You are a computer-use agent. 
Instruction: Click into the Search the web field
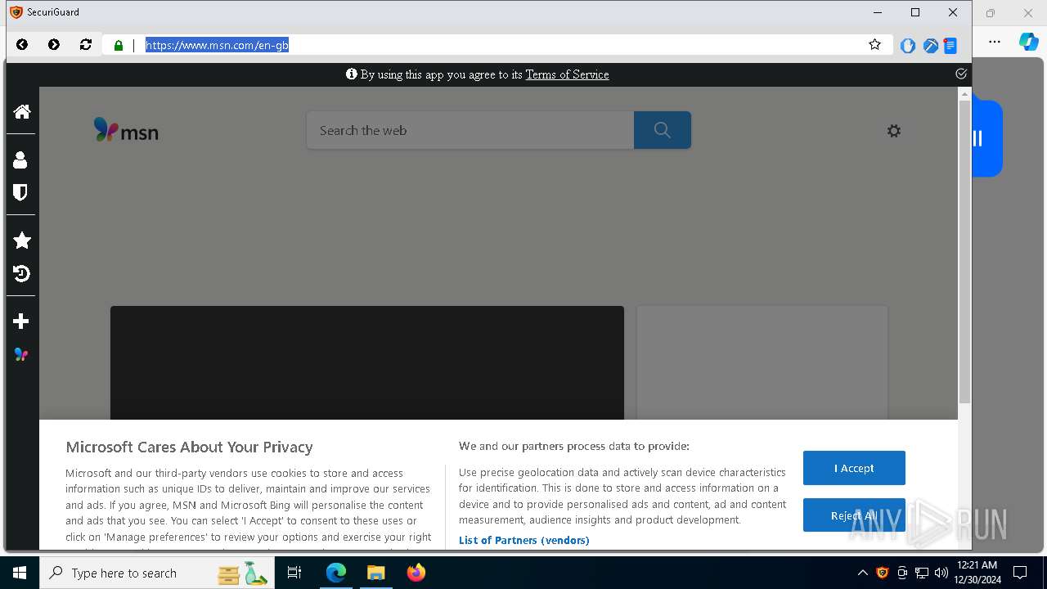click(470, 130)
